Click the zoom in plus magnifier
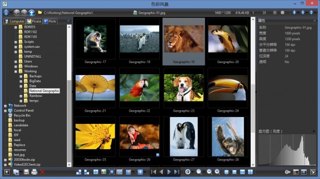The image size is (320, 179). [217, 172]
